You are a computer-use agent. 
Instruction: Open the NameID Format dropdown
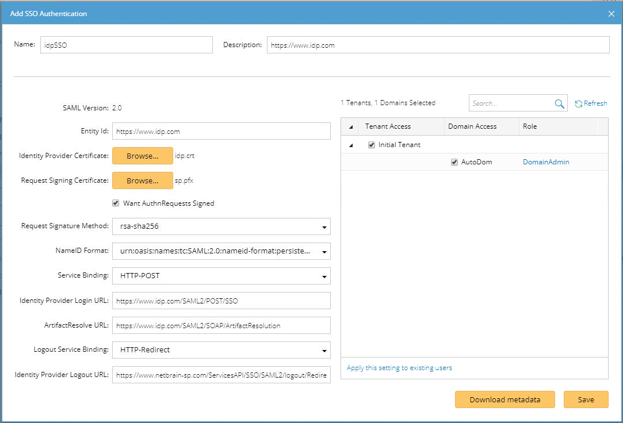326,251
